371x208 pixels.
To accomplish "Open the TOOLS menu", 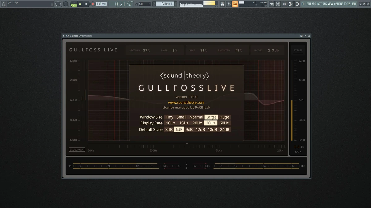I will 347,4.
